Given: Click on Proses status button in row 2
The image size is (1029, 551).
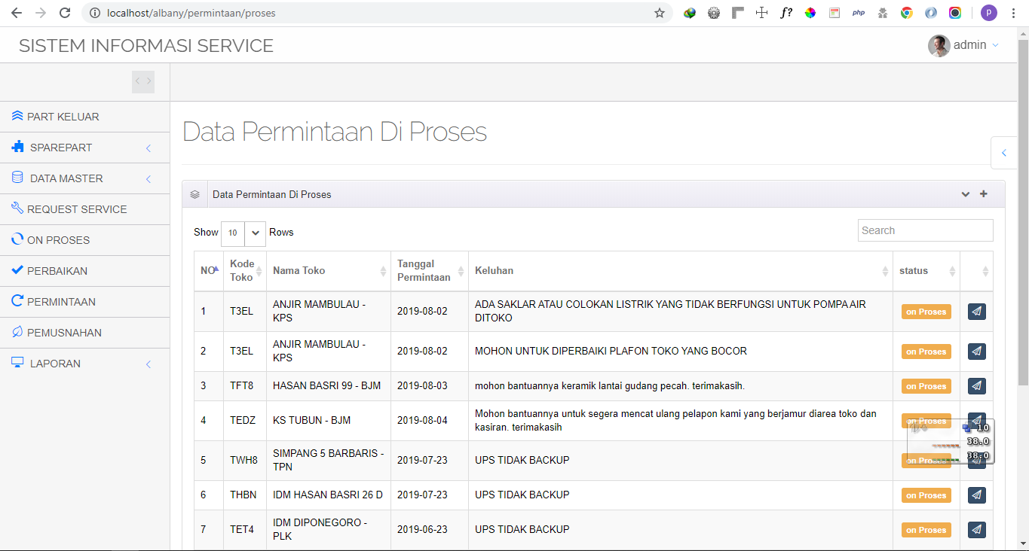Looking at the screenshot, I should pos(926,352).
